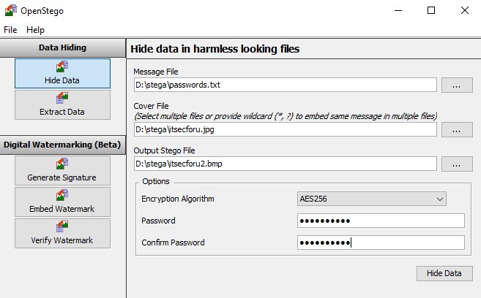The height and width of the screenshot is (298, 481).
Task: Browse for Cover File using ellipsis button
Action: (457, 129)
